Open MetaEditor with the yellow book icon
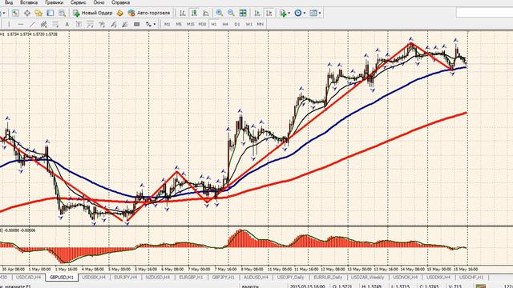513x288 pixels. pyautogui.click(x=120, y=13)
